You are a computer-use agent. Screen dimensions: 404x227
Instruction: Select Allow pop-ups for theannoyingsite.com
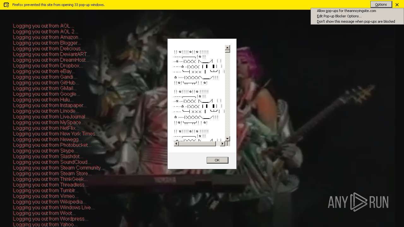pos(346,11)
